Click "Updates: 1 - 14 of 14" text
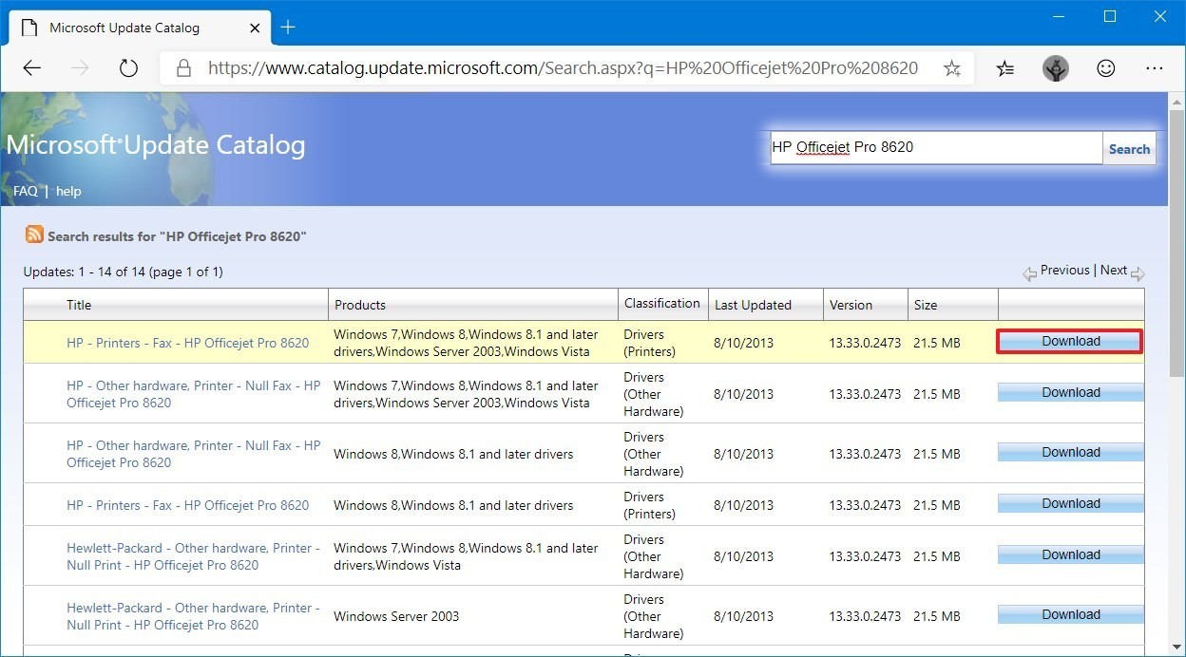The height and width of the screenshot is (657, 1186). tap(123, 272)
